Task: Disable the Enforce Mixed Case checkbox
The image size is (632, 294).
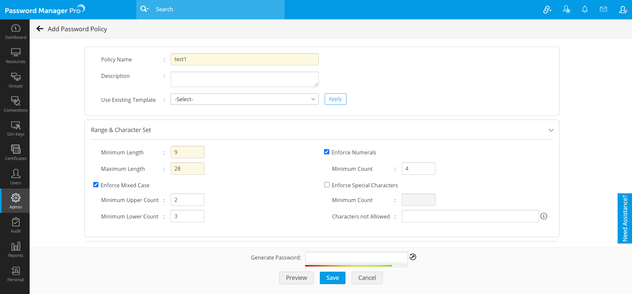Action: 96,185
